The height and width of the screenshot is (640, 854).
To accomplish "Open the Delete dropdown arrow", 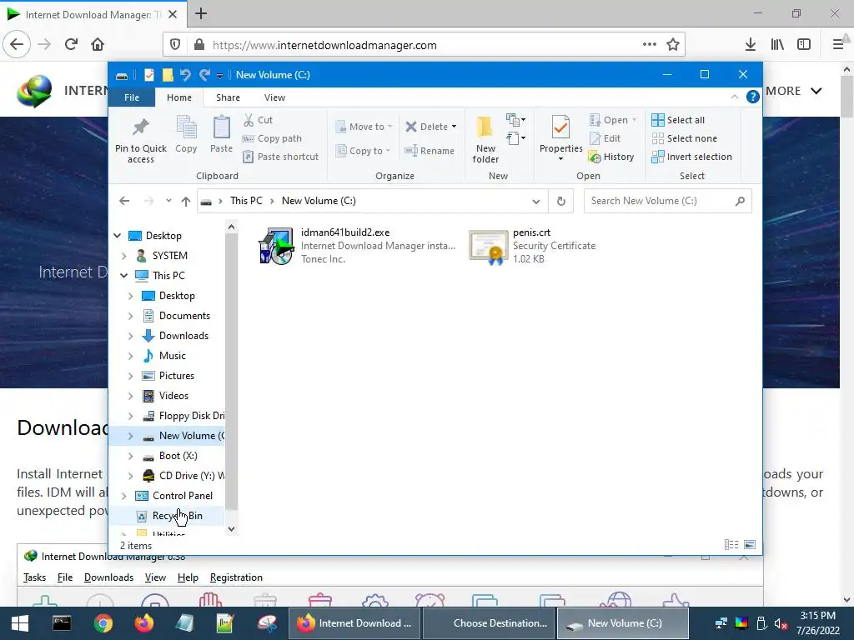I will [x=454, y=127].
